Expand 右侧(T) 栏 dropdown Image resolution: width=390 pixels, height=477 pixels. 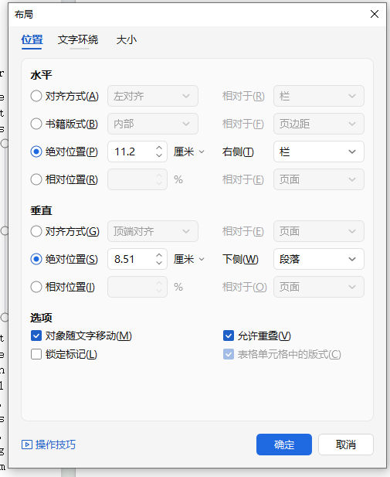tap(319, 152)
